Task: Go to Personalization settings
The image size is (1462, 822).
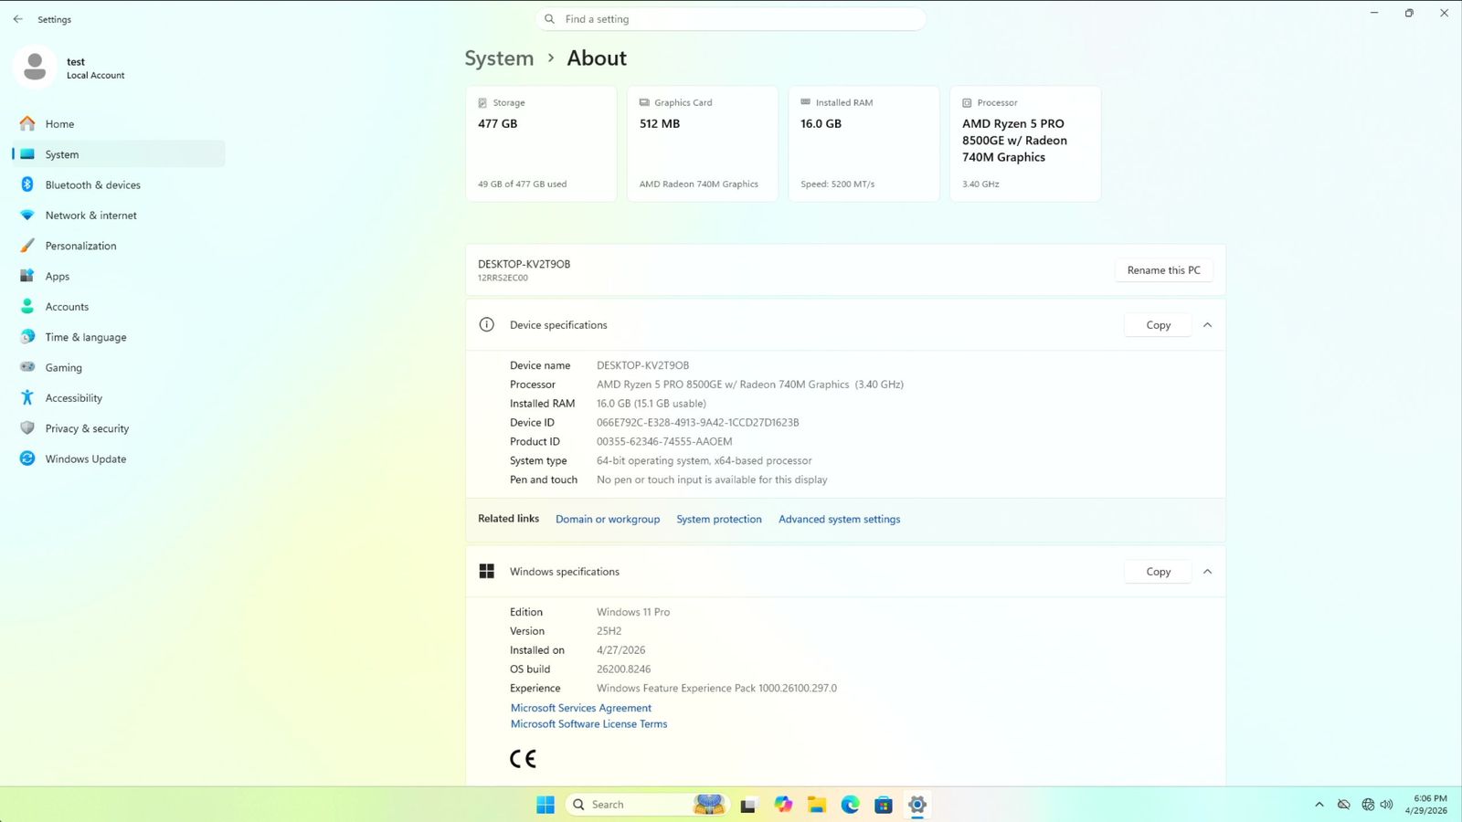Action: 80,246
